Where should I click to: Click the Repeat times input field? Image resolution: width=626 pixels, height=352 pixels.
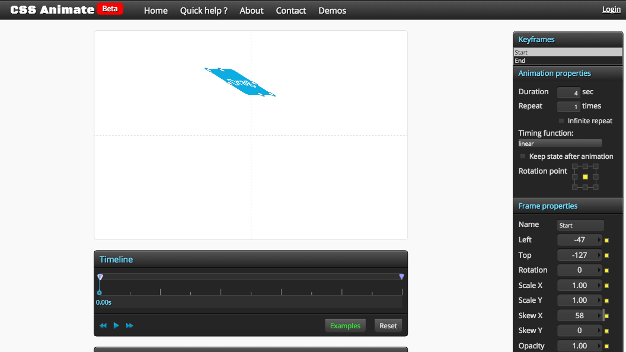click(568, 107)
